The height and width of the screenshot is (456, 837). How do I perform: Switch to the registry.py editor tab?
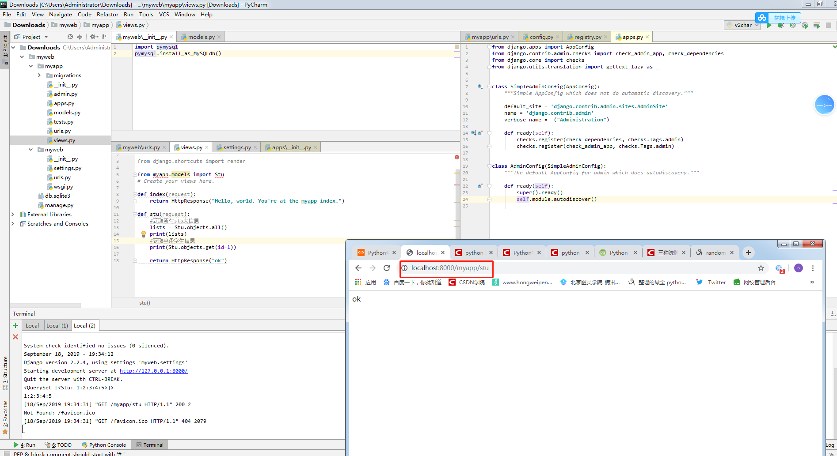click(587, 37)
